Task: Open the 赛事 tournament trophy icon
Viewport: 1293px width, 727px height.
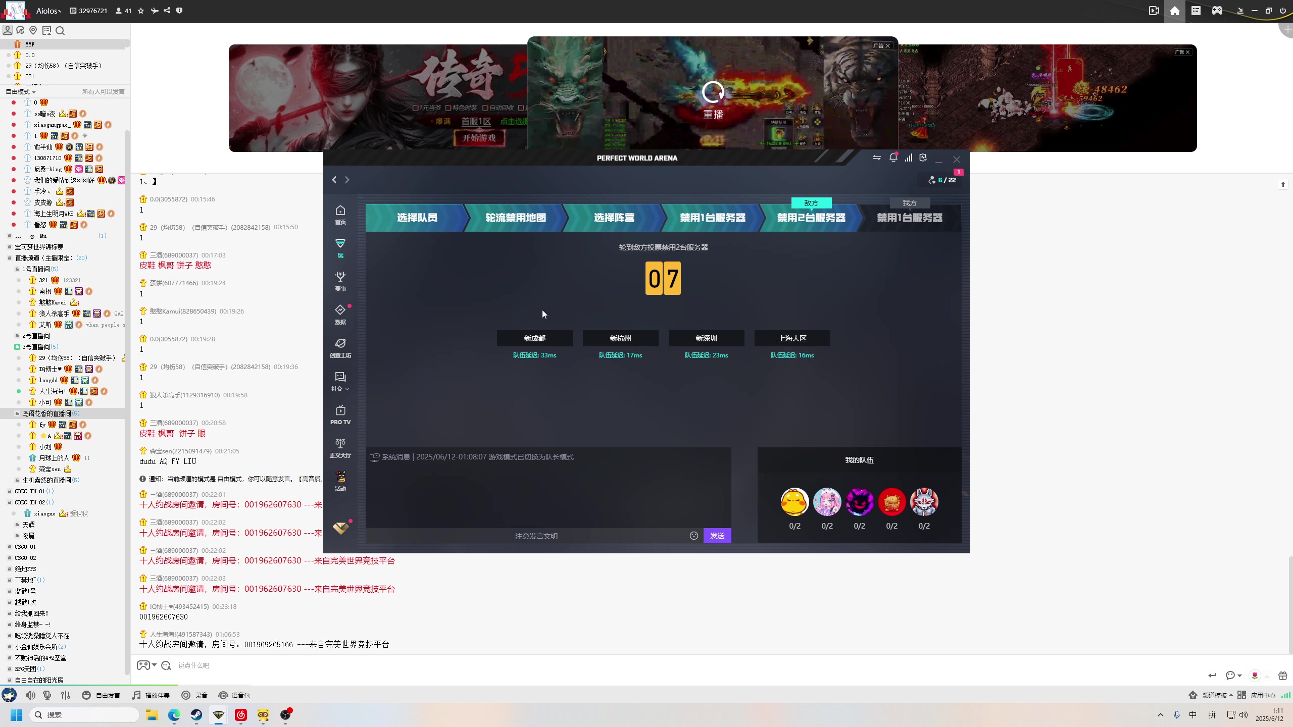Action: [340, 281]
